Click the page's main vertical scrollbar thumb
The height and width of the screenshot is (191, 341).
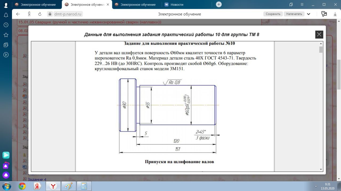coord(339,74)
